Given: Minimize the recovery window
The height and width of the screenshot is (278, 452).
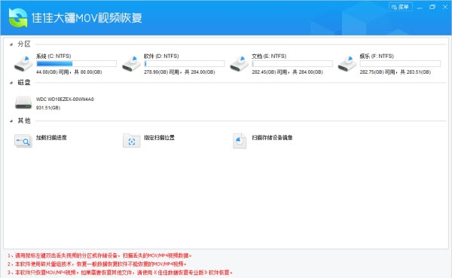Looking at the screenshot, I should click(x=420, y=8).
